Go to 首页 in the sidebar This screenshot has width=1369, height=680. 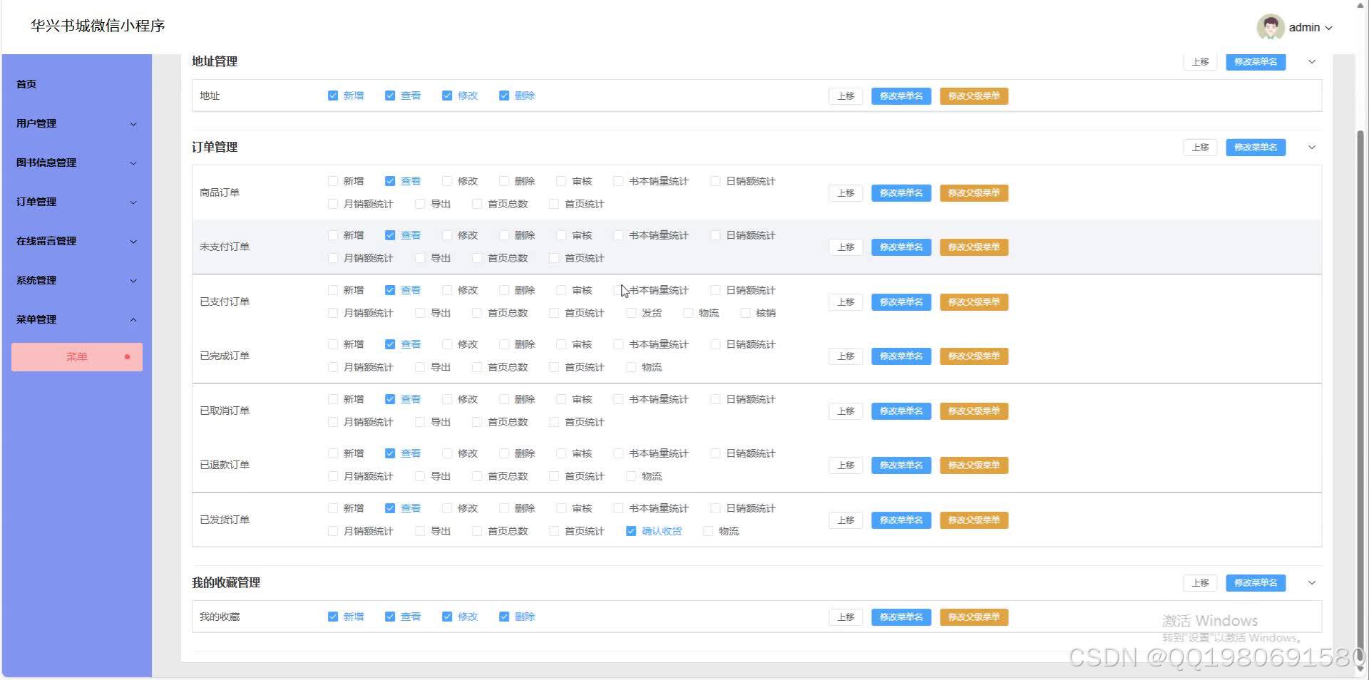pos(26,83)
